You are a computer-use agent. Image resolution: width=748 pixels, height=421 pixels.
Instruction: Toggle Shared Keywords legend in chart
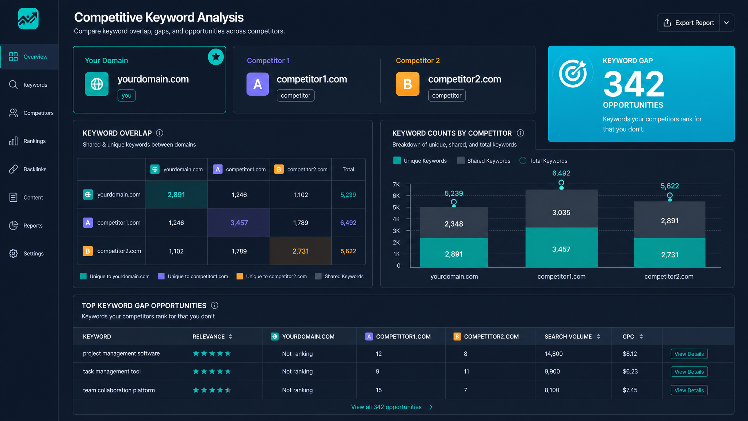(x=484, y=160)
